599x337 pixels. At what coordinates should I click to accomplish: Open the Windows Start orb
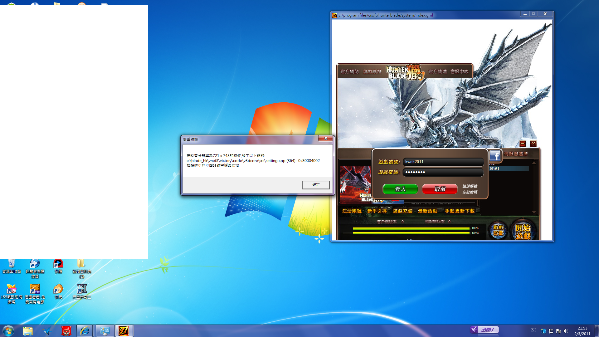(8, 331)
